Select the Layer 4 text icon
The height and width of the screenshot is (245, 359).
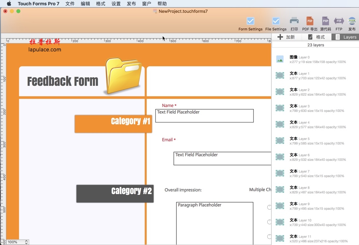[280, 124]
